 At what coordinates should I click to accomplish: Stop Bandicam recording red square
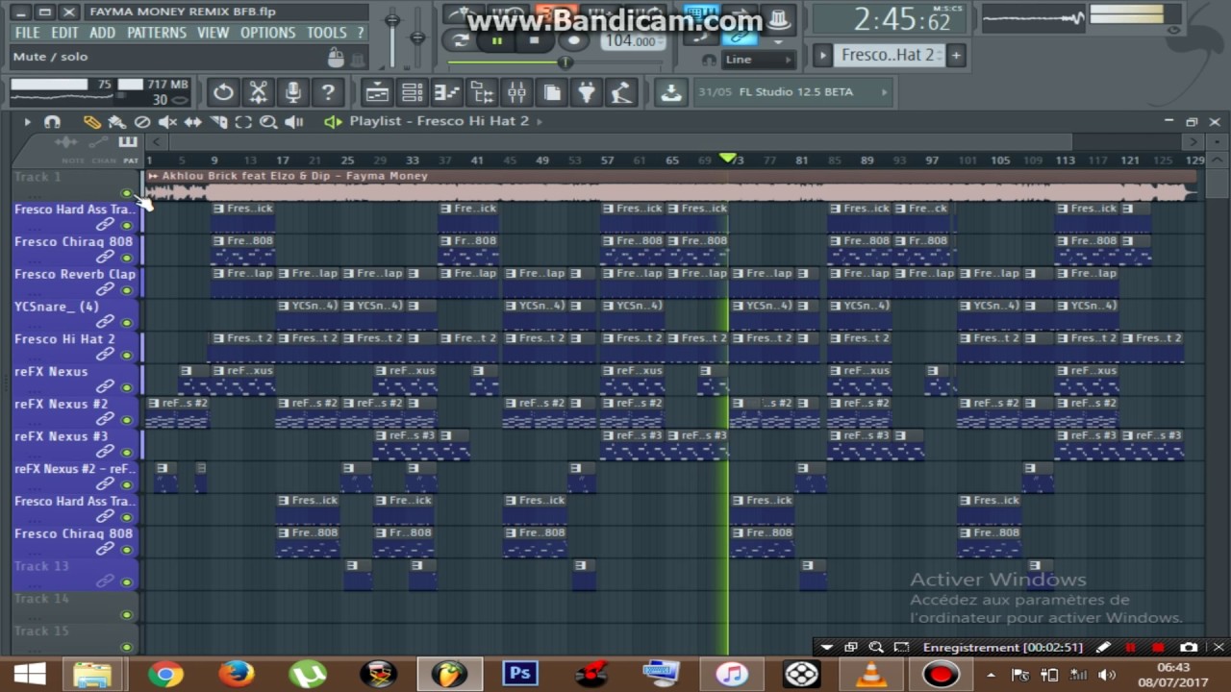(x=1158, y=648)
